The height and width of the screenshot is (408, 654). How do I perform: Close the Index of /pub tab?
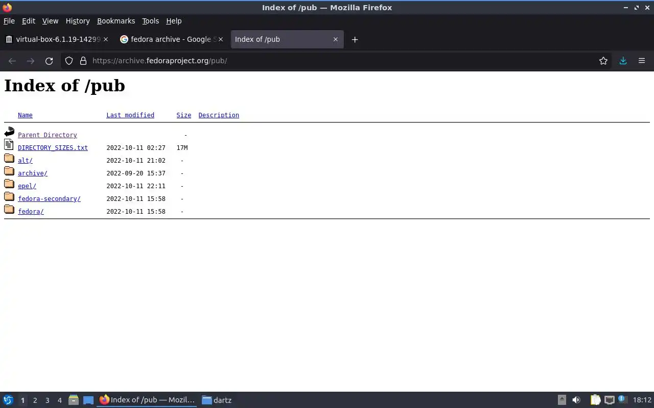[x=336, y=39]
